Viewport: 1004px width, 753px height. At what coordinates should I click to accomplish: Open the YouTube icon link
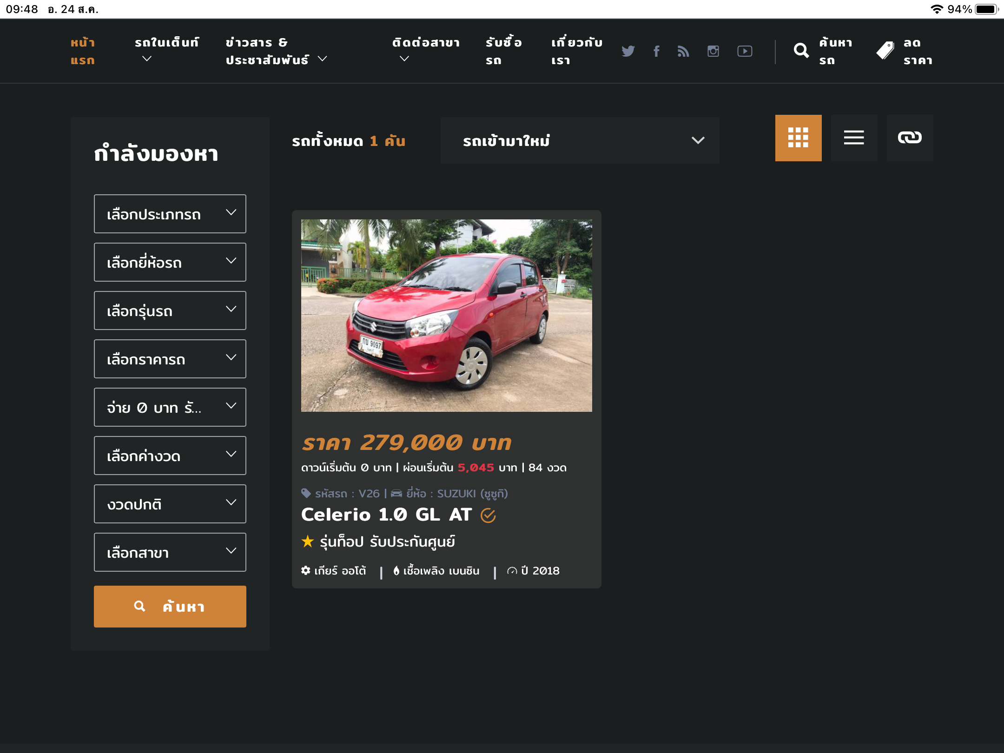pos(745,51)
